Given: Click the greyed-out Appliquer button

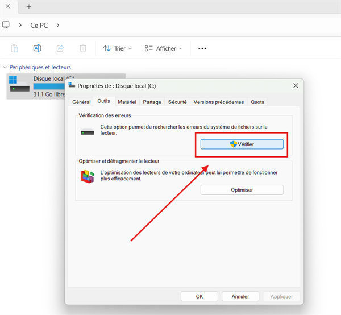Looking at the screenshot, I should coord(281,296).
